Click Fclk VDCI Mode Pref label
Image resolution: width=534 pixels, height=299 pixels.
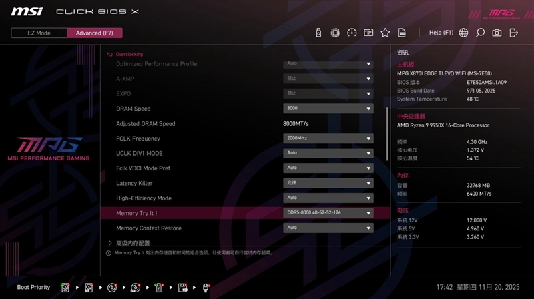coord(143,168)
